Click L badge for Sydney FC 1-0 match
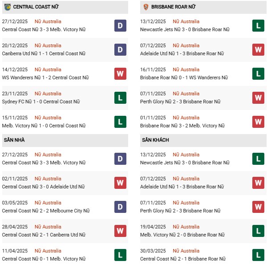Viewport: 267px width, 265px height. [x=120, y=98]
